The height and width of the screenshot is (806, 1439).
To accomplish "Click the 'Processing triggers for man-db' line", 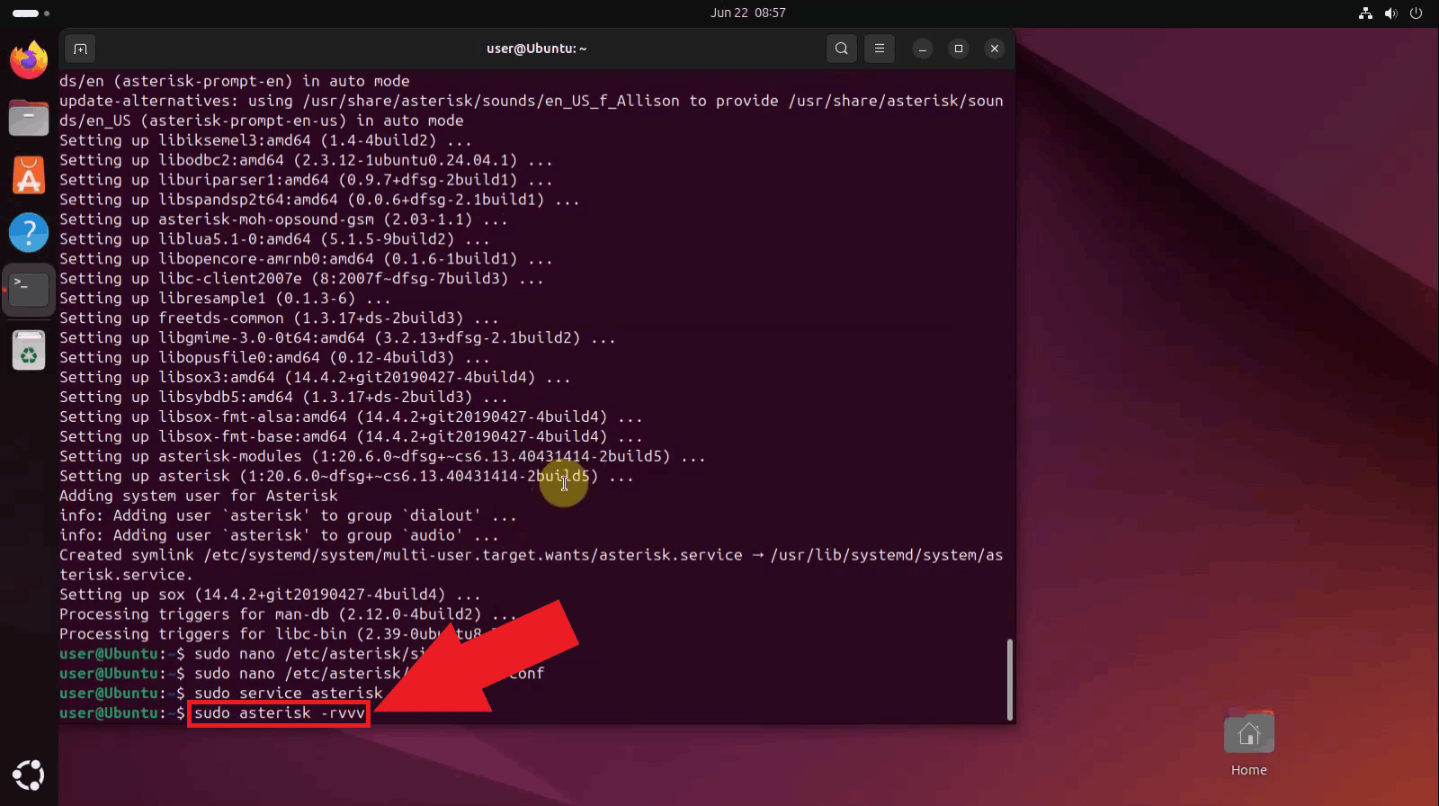I will [288, 614].
